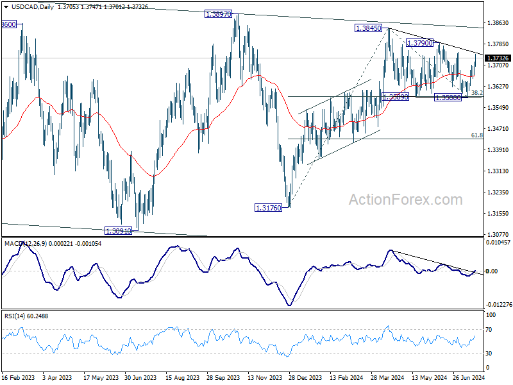This screenshot has width=513, height=385.
Task: Click '70' on the RSI axis
Action: [489, 330]
